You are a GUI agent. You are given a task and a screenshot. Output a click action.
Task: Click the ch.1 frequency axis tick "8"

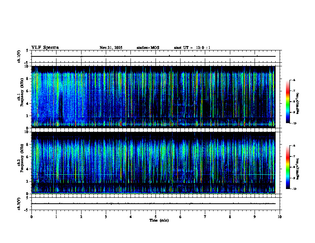[28, 79]
